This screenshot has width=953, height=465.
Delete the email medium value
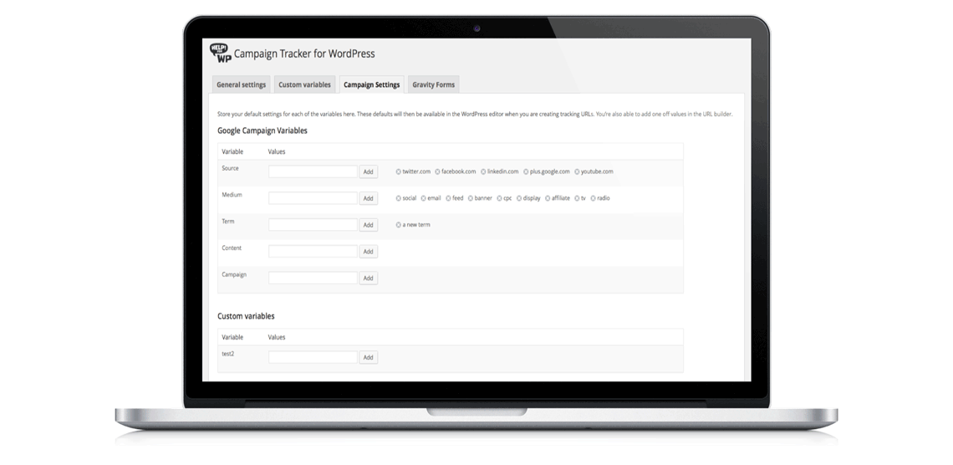(424, 198)
